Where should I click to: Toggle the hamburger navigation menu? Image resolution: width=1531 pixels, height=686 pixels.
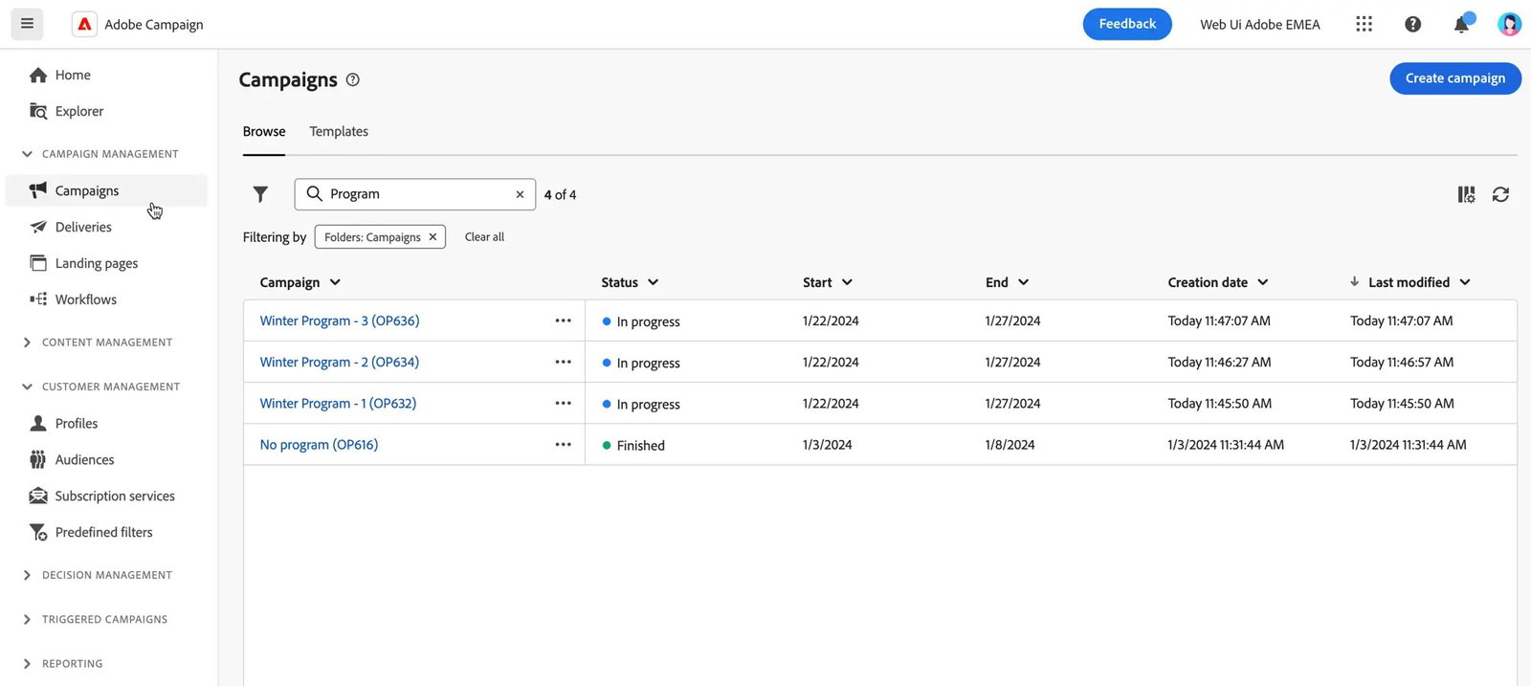coord(27,24)
